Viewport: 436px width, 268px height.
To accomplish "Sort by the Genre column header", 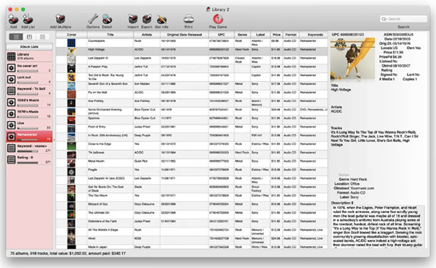I will coord(243,35).
